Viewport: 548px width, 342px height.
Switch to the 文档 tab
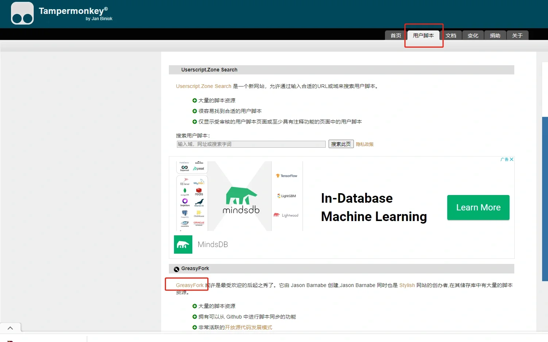(x=451, y=36)
